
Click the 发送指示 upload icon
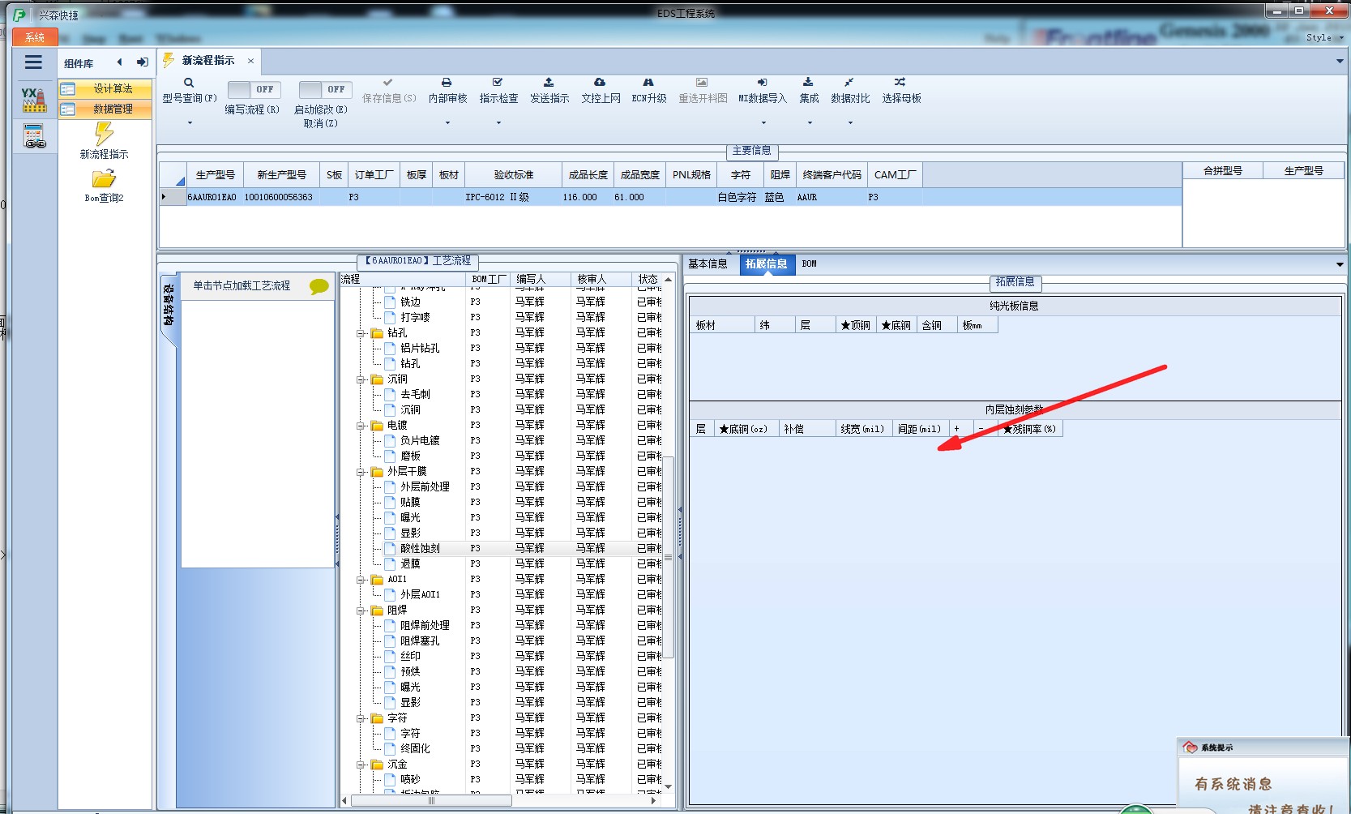[549, 83]
